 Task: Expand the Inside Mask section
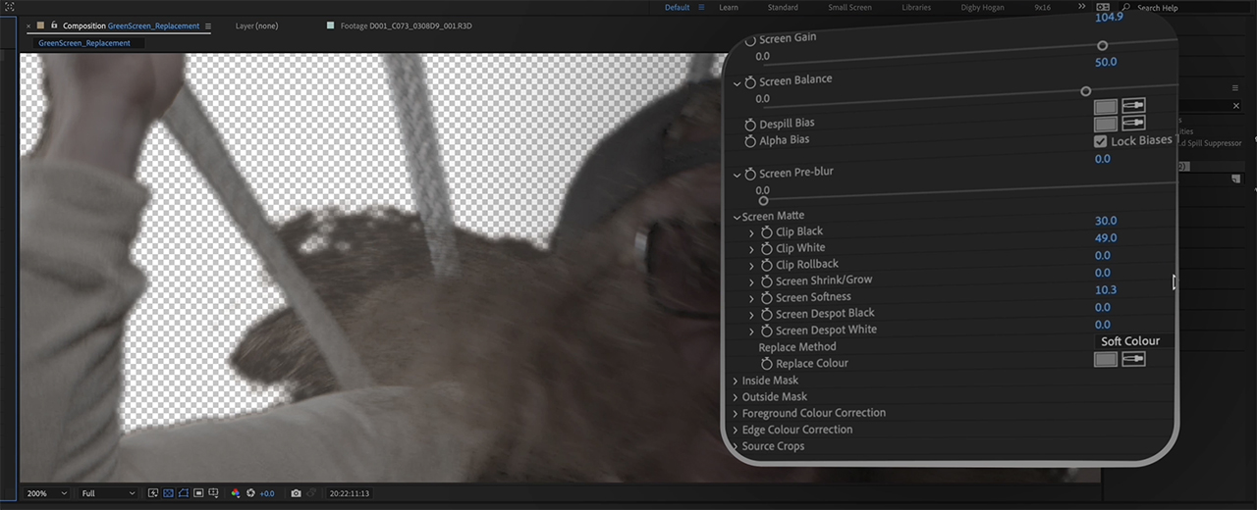pyautogui.click(x=736, y=381)
